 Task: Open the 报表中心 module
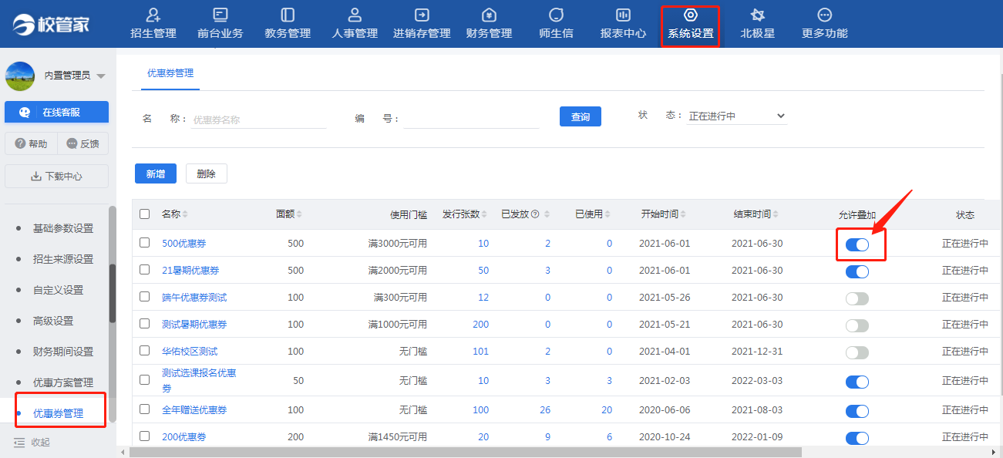coord(623,24)
